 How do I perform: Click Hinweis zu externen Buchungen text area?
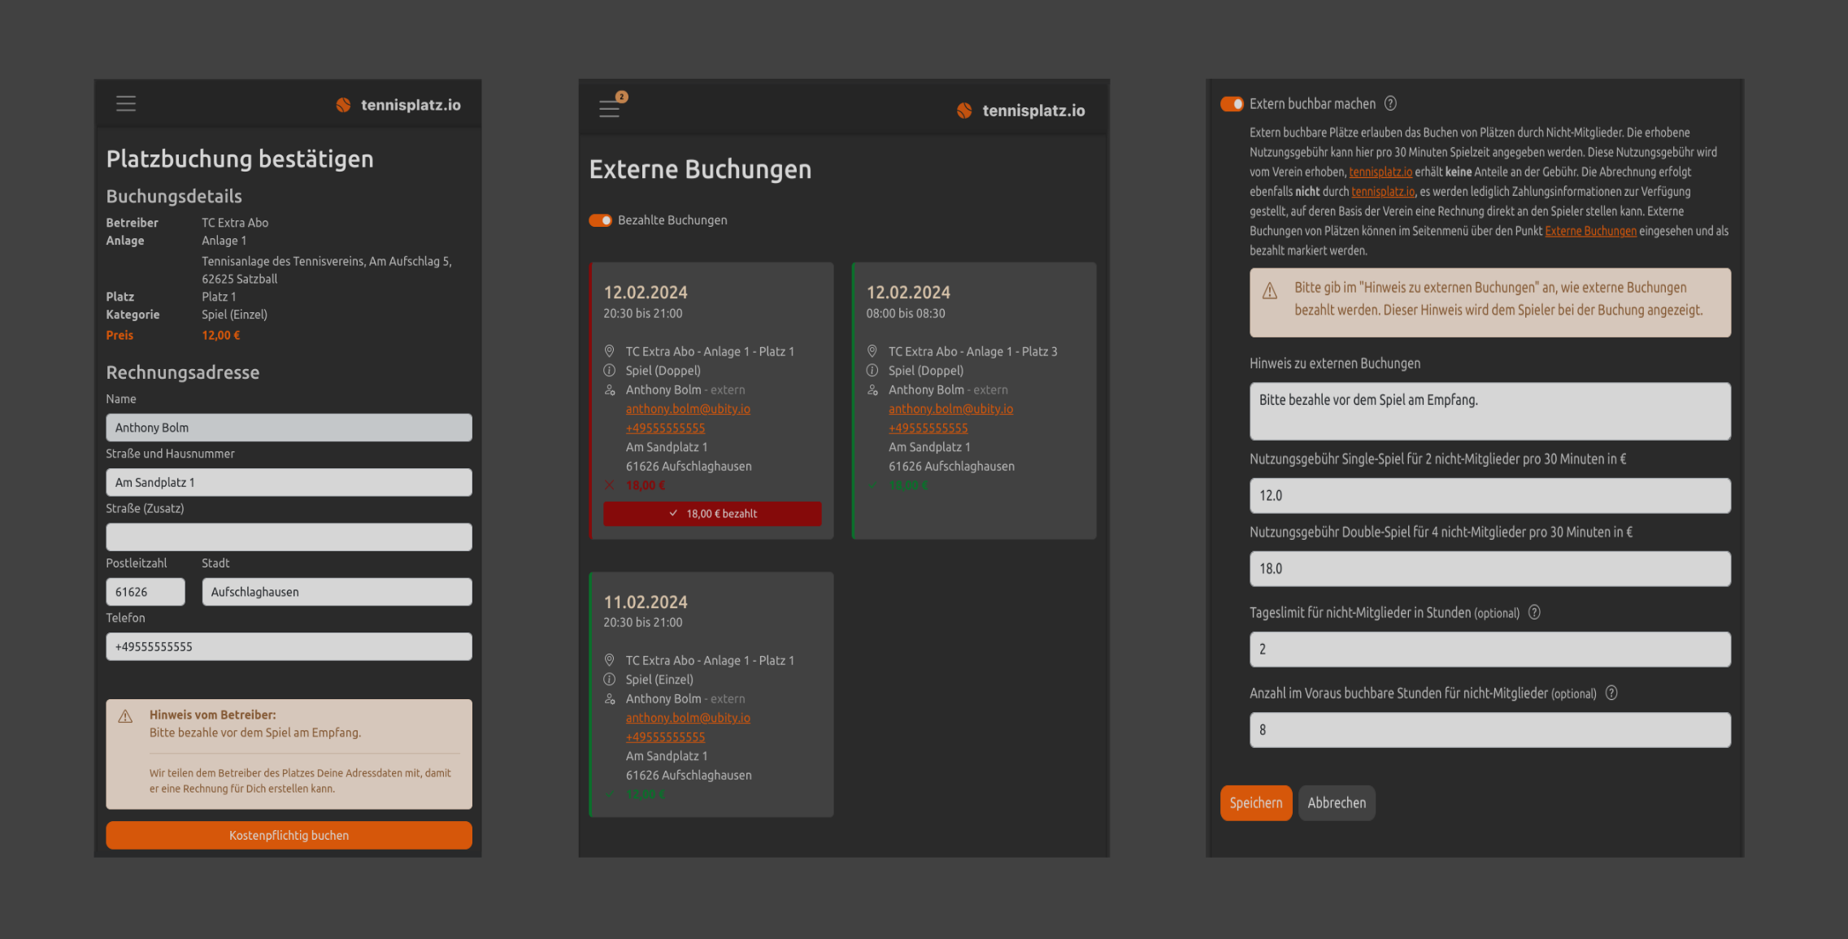point(1489,411)
